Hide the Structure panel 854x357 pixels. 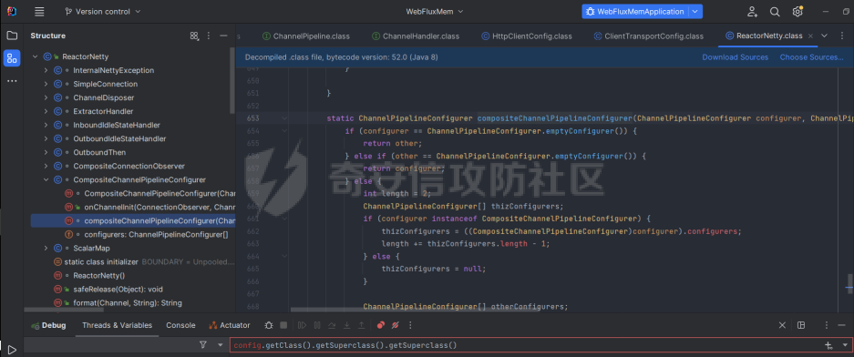[x=223, y=36]
